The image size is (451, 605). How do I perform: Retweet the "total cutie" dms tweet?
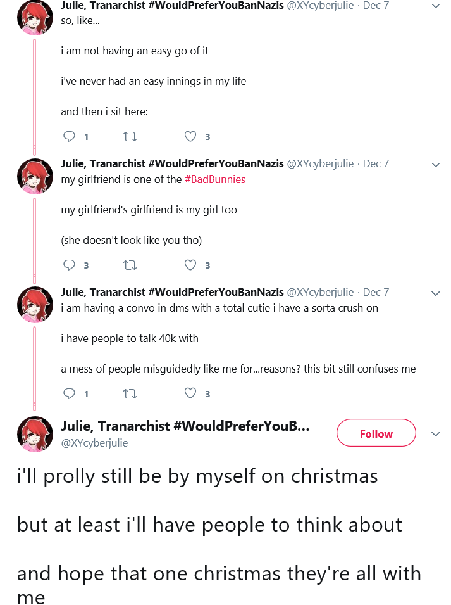[130, 393]
